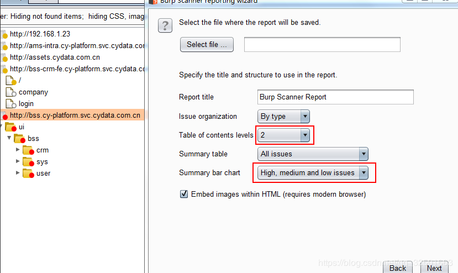Viewport: 458px width, 273px height.
Task: Click the report file path input field
Action: (322, 44)
